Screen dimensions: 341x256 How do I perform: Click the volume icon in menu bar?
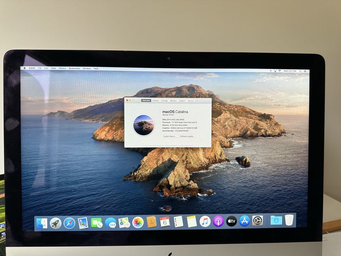[271, 71]
